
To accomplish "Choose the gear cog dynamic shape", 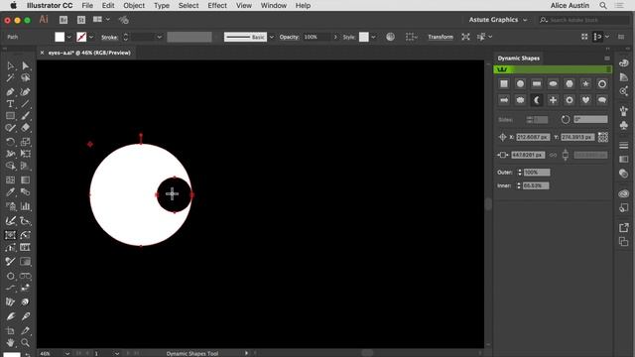I will click(570, 100).
